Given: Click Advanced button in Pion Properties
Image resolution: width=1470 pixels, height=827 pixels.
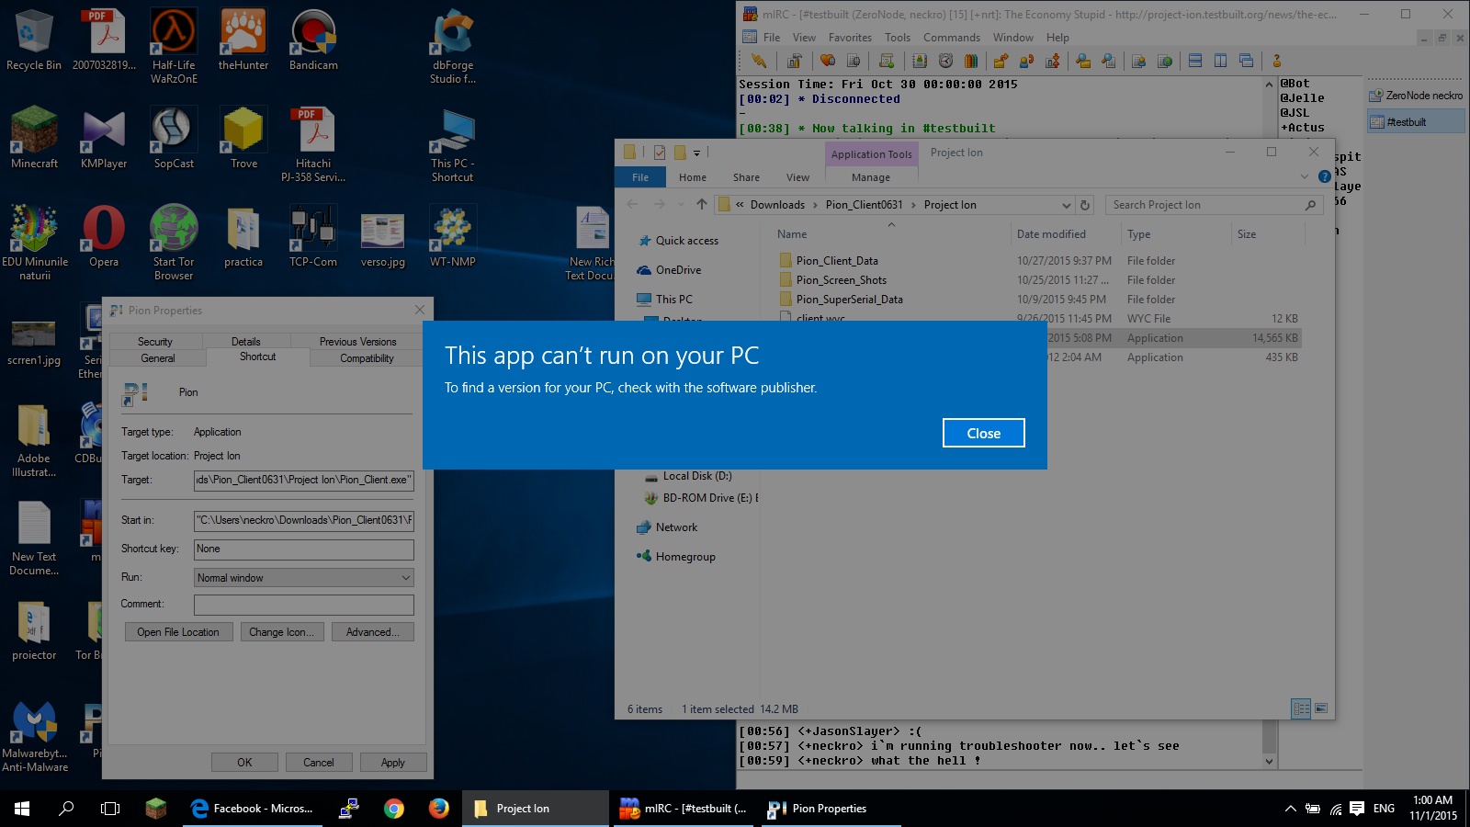Looking at the screenshot, I should click(x=372, y=632).
